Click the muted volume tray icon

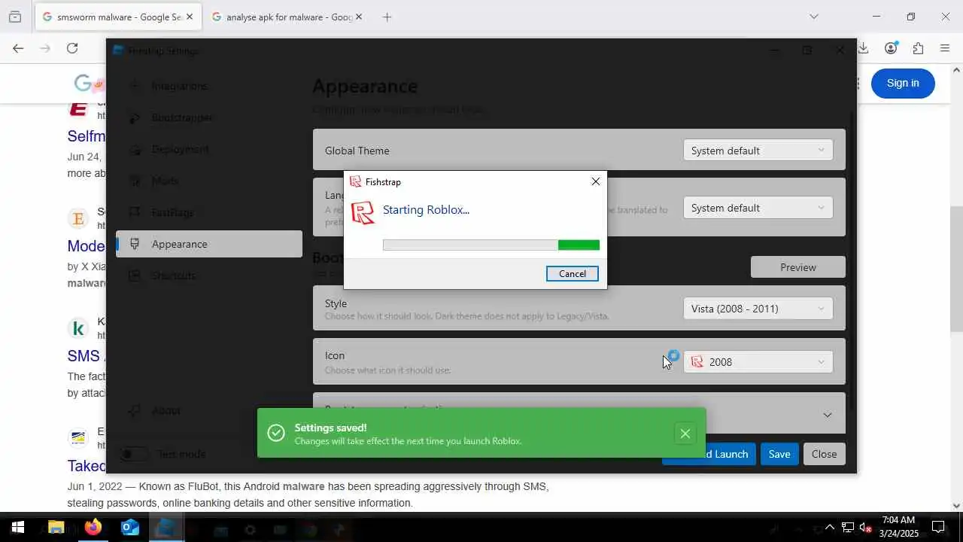(866, 527)
